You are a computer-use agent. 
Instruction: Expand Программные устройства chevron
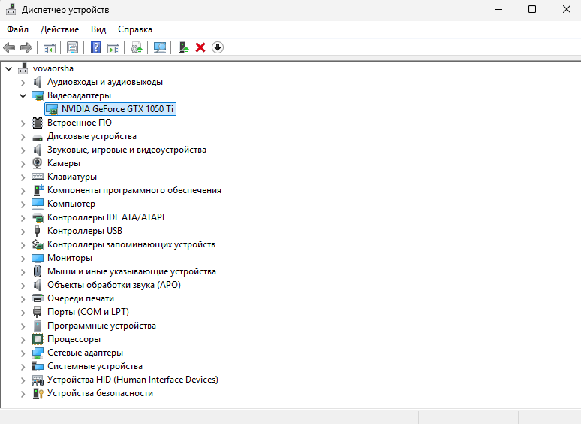23,326
